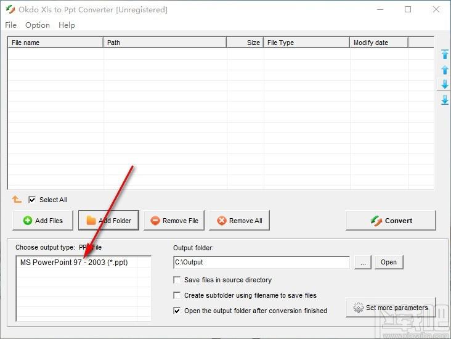Sort by the Size column header

pyautogui.click(x=245, y=43)
